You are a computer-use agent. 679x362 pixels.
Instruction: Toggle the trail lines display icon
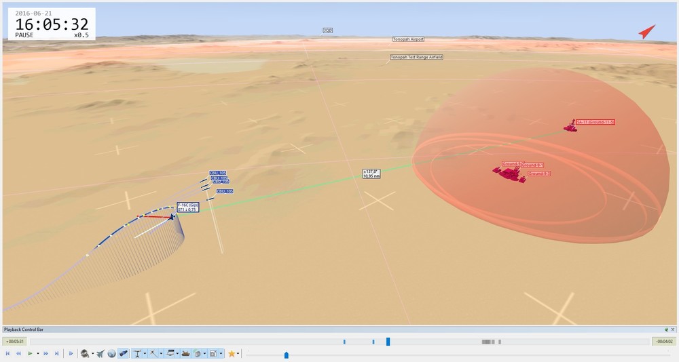click(153, 354)
